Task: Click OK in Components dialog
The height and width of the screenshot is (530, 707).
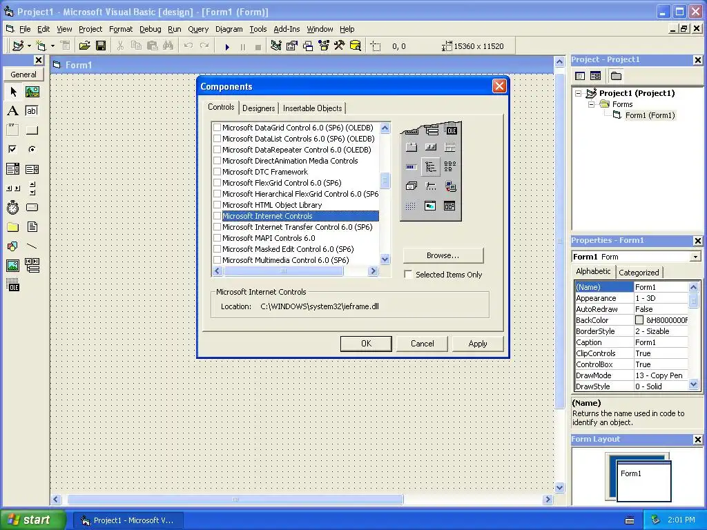Action: pos(366,344)
